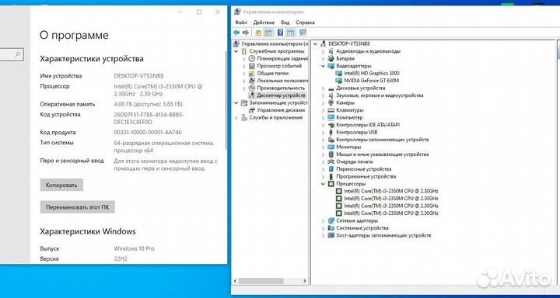This screenshot has width=560, height=298.
Task: Click the product code 00331-10000-00001-AA746
Action: coord(148,132)
